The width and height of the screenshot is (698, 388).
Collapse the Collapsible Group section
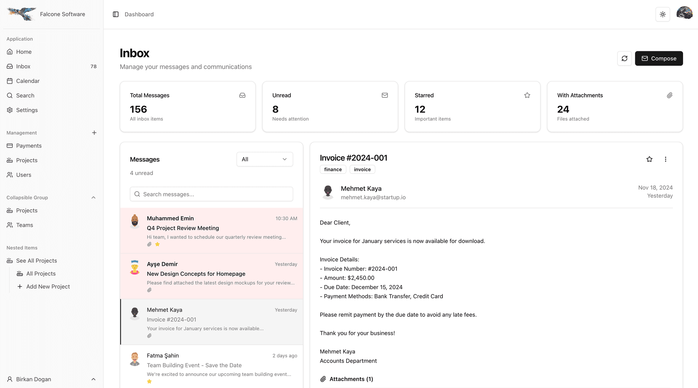pos(93,197)
